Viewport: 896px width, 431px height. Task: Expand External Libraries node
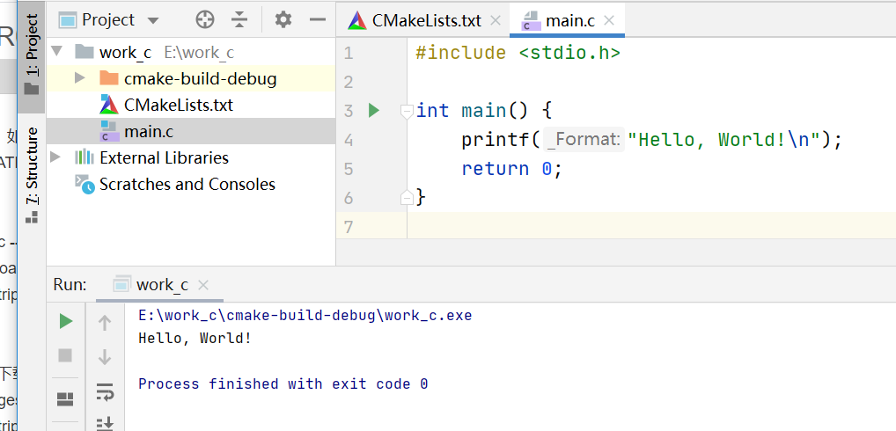pyautogui.click(x=57, y=157)
